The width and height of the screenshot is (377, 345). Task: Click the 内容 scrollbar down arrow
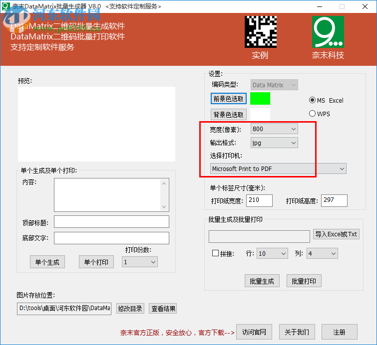point(164,206)
